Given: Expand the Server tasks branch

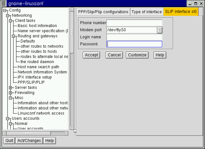Looking at the screenshot, I should click(11, 88).
